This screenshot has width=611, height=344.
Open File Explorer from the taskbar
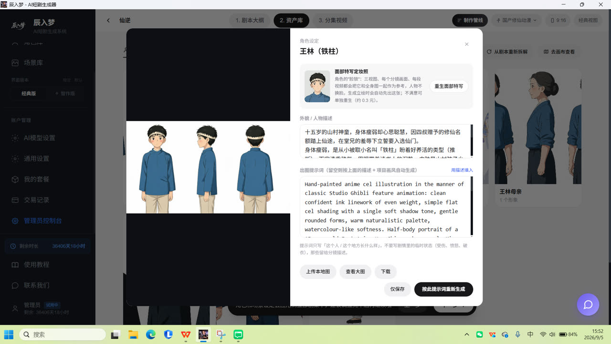(x=133, y=334)
